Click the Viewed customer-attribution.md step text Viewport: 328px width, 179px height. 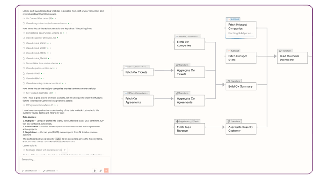(41, 38)
